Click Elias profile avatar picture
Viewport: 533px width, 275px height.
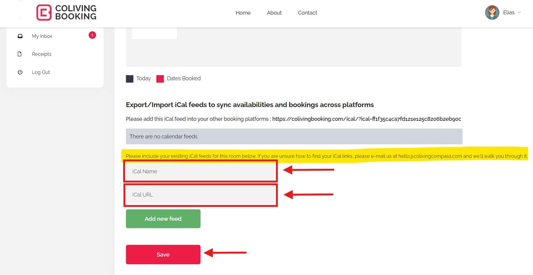pyautogui.click(x=492, y=13)
